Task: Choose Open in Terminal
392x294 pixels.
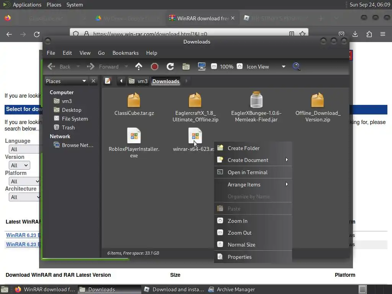Action: tap(253, 172)
